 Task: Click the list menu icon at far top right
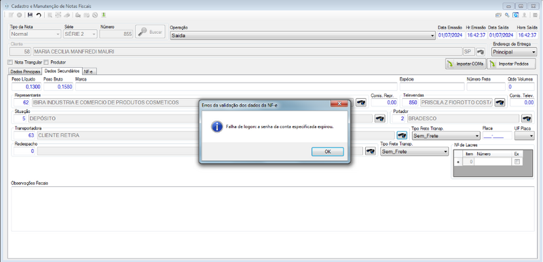pyautogui.click(x=536, y=15)
